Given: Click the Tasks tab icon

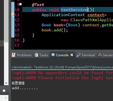Looking at the screenshot, I should (36, 55).
